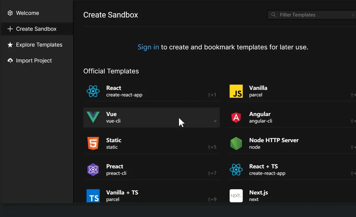Click the yellow JS Vanilla icon
This screenshot has height=217, width=356.
click(x=236, y=91)
